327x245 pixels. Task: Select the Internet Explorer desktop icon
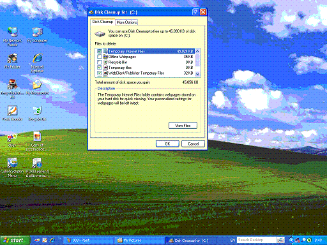[x=37, y=63]
